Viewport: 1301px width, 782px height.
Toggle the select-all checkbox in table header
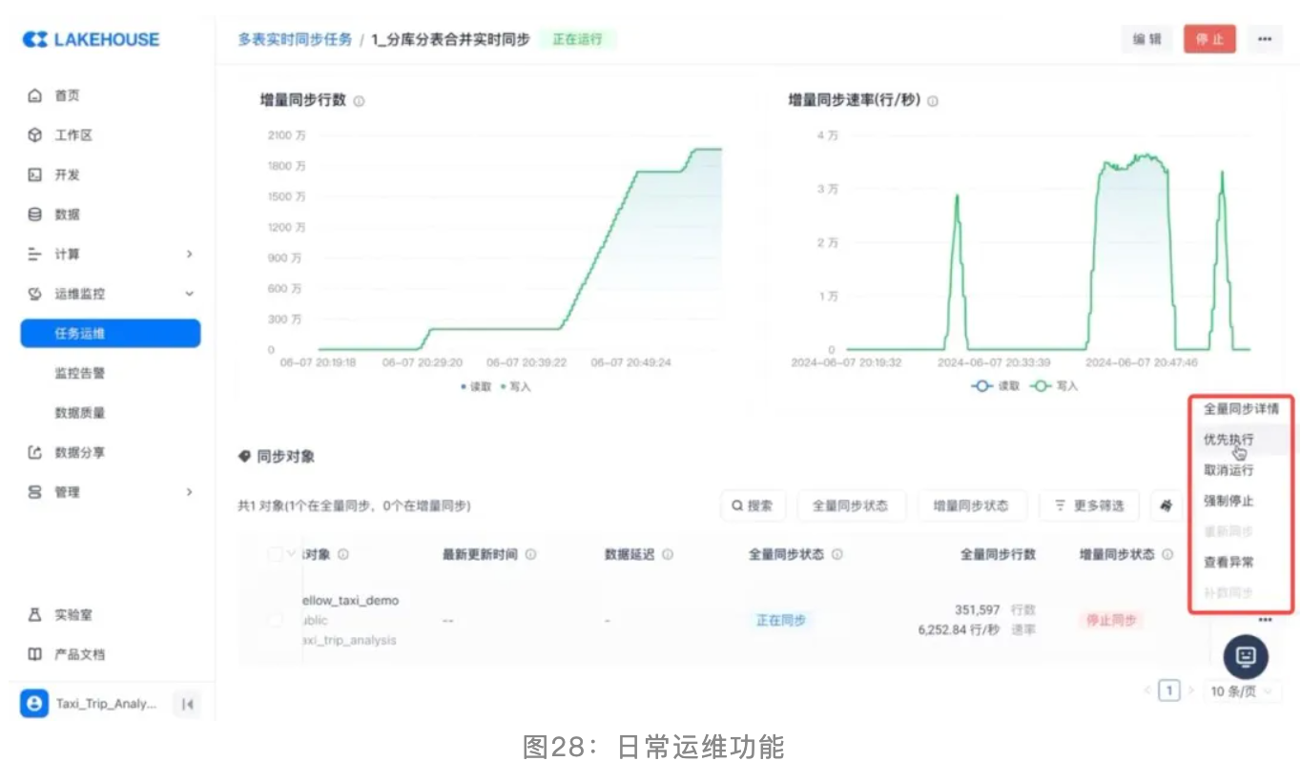(x=275, y=554)
